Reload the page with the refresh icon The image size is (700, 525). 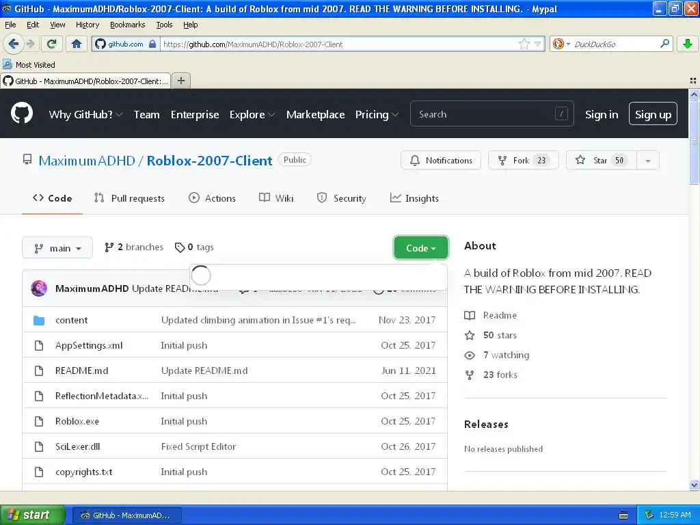click(x=52, y=44)
